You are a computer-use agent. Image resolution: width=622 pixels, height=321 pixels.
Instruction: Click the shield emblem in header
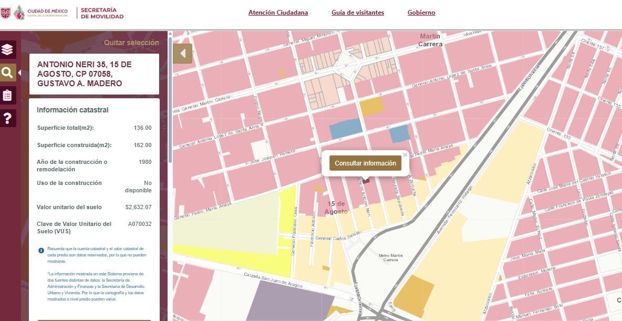click(x=5, y=13)
